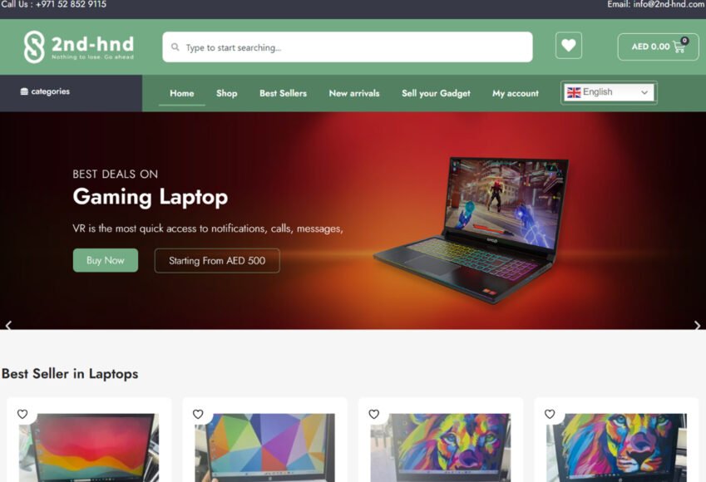Open the lion wallpaper laptop thumbnail, third card
Image resolution: width=706 pixels, height=482 pixels.
441,447
